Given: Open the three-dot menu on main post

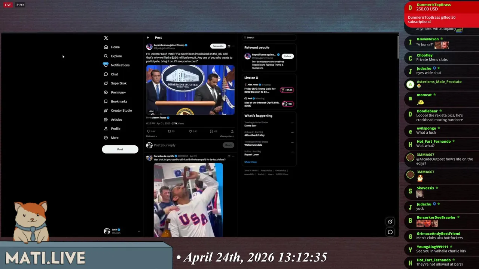Looking at the screenshot, I should 233,46.
